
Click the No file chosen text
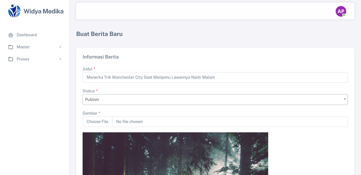pyautogui.click(x=129, y=122)
